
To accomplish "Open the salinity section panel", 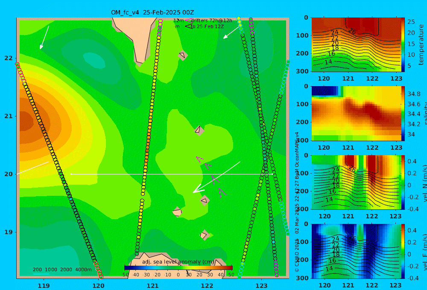I will [356, 113].
